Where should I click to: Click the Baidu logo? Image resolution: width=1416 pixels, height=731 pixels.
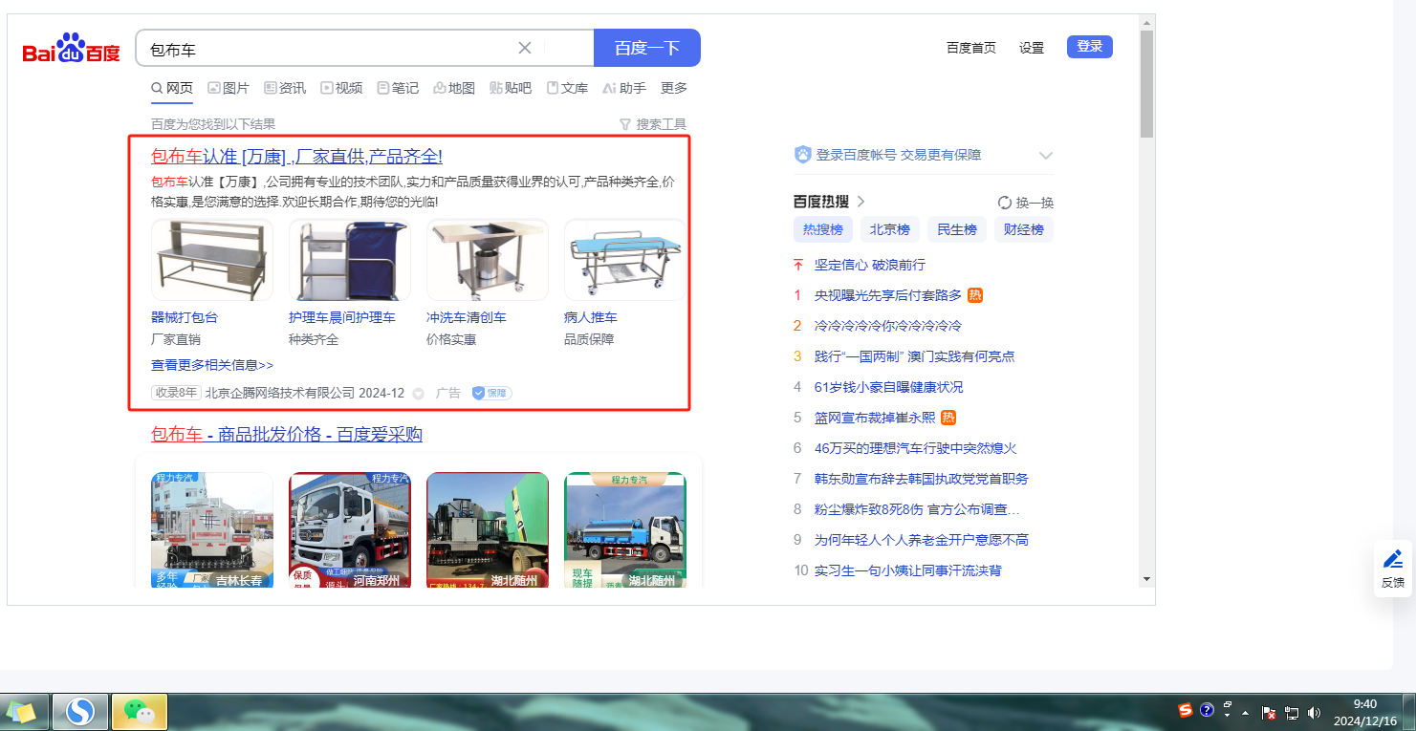click(72, 48)
